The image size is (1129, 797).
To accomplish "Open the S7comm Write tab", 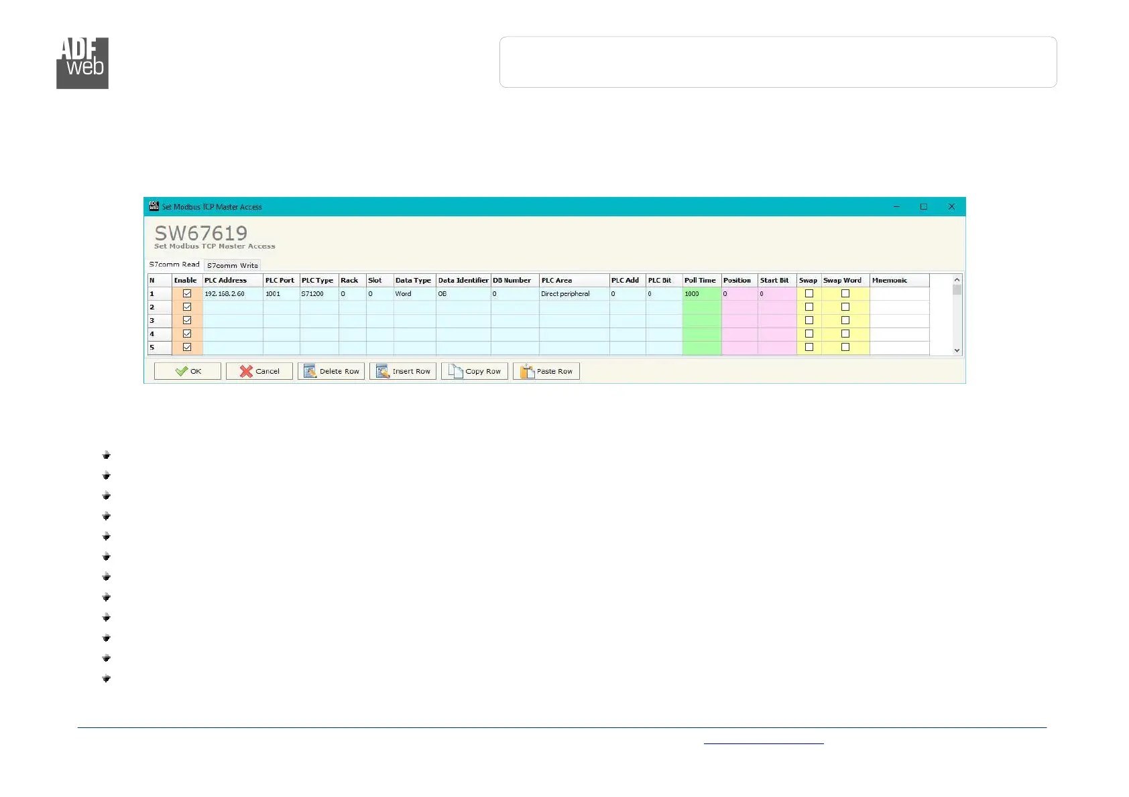I will (x=233, y=265).
